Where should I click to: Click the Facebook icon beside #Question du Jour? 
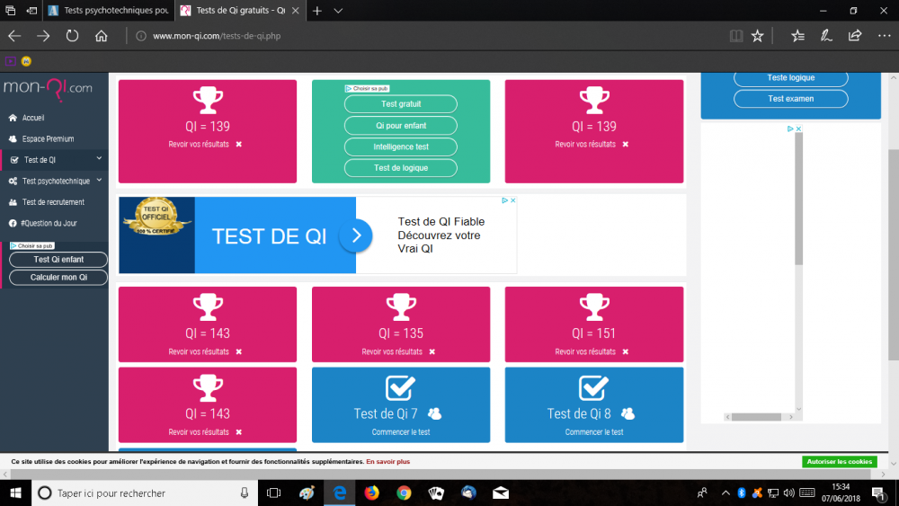coord(13,223)
